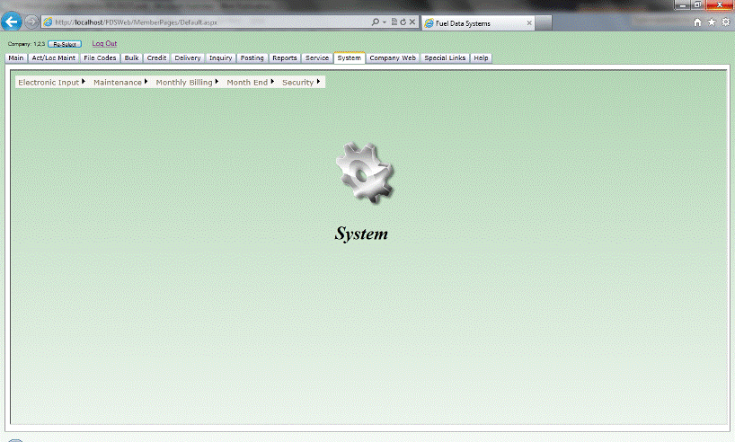Go back with the browser back arrow
This screenshot has height=442, width=735.
[12, 22]
